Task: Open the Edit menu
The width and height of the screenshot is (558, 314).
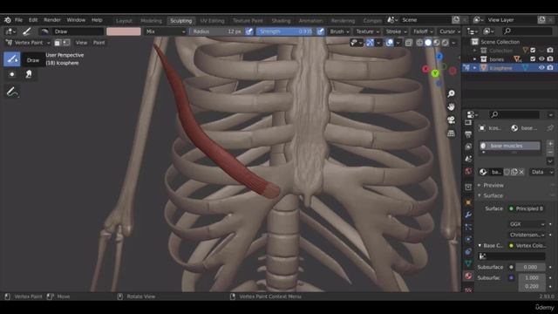Action: (33, 20)
